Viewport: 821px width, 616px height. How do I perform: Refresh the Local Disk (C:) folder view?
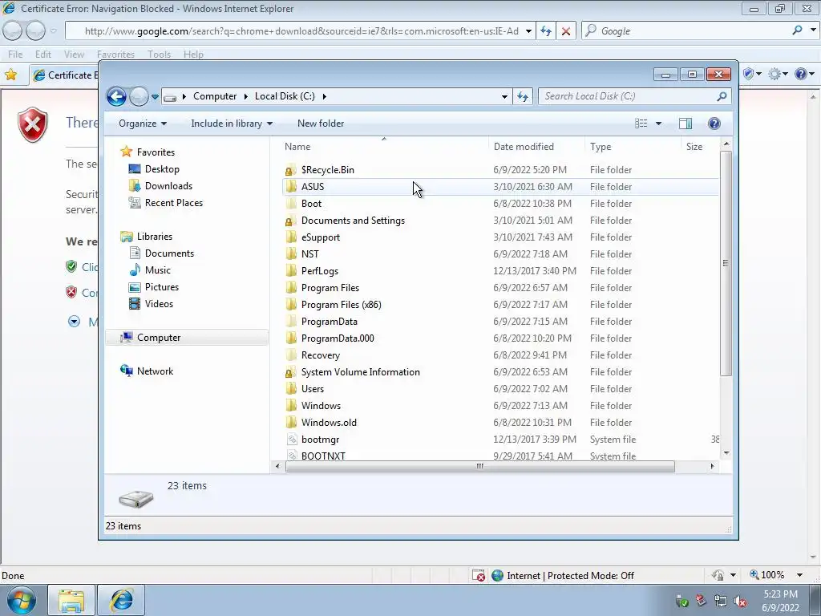point(523,96)
